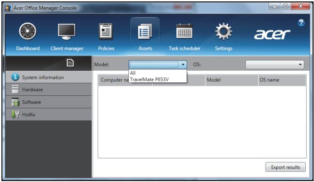314x182 pixels.
Task: Collapse the Model dropdown arrow
Action: (x=183, y=64)
